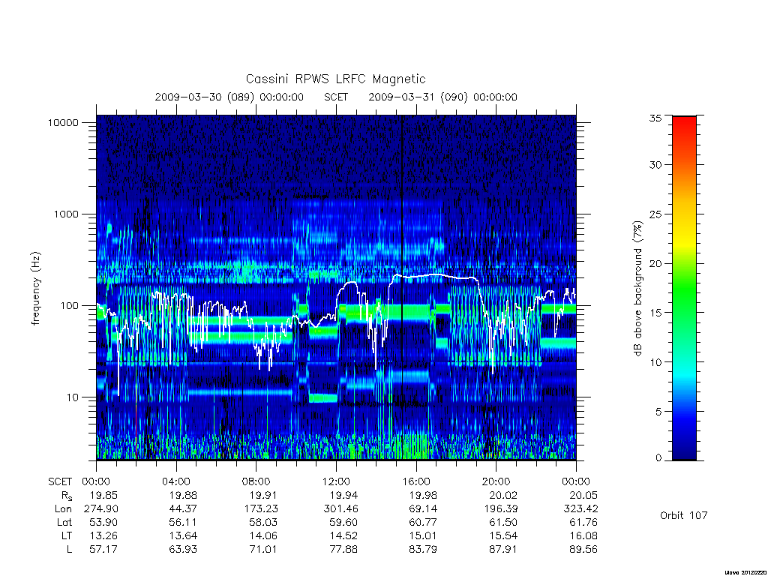Image resolution: width=768 pixels, height=576 pixels.
Task: Click the 10 value on color scale
Action: tap(655, 362)
